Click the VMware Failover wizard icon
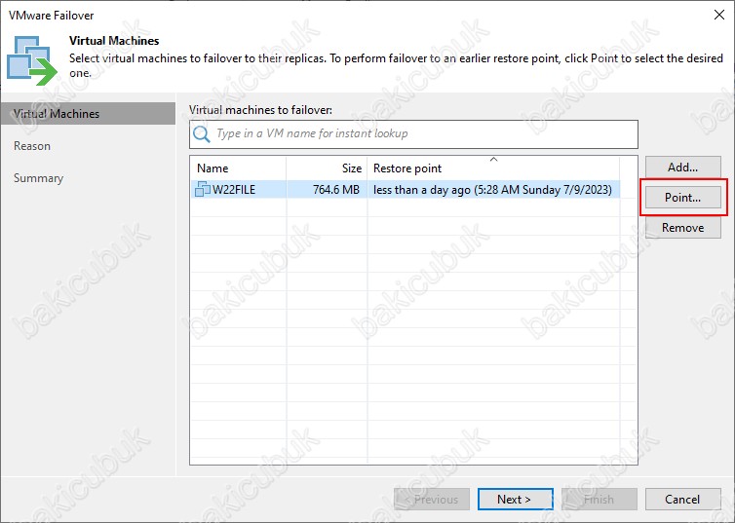This screenshot has width=735, height=523. coord(31,60)
